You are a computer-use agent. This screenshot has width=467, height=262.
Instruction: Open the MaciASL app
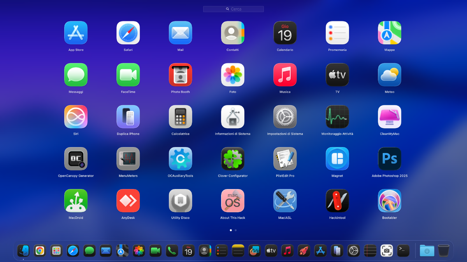pos(285,201)
